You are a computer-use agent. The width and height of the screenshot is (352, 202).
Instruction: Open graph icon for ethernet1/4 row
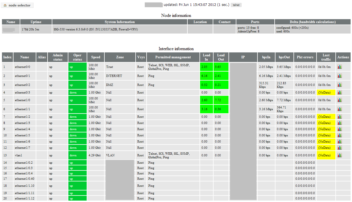[340, 129]
